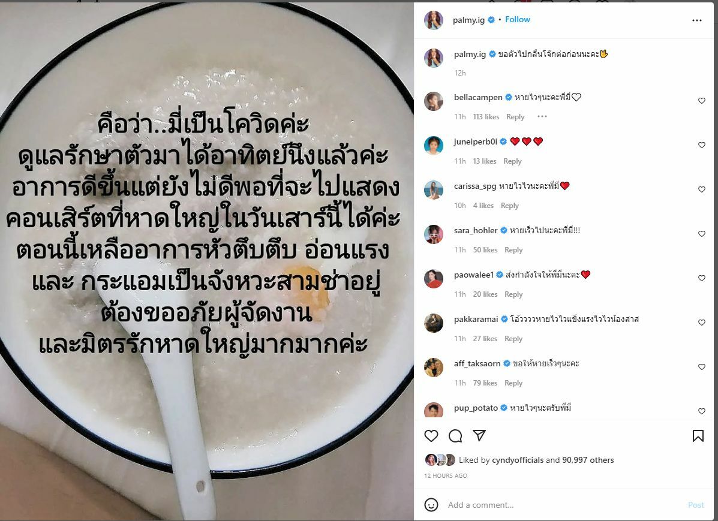
Task: View 113 likes on bellacampen comment
Action: click(x=486, y=117)
